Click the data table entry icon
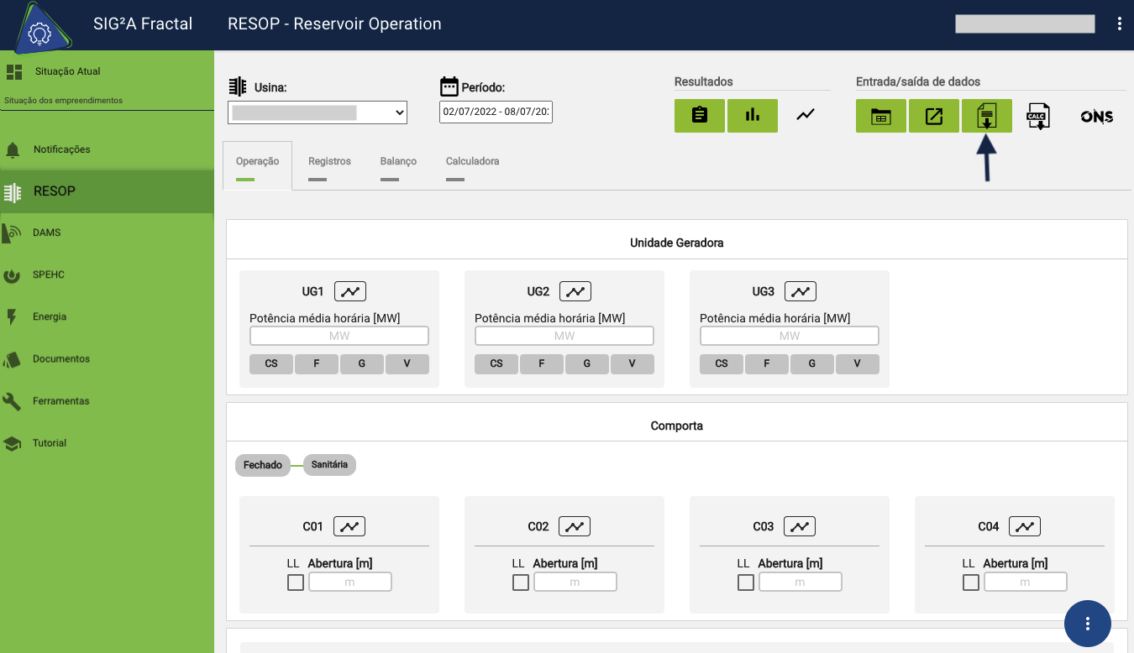Image resolution: width=1134 pixels, height=653 pixels. pyautogui.click(x=880, y=116)
